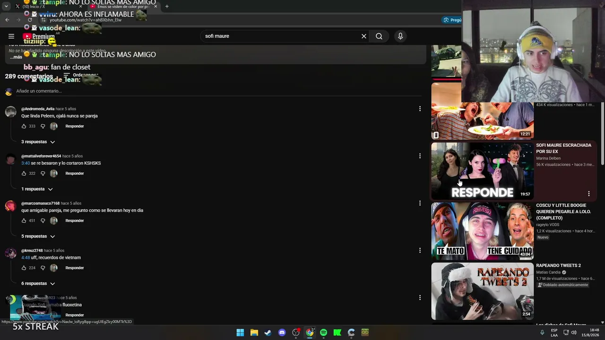This screenshot has height=340, width=605.
Task: Open options for kreuz2748's comment
Action: pyautogui.click(x=420, y=250)
